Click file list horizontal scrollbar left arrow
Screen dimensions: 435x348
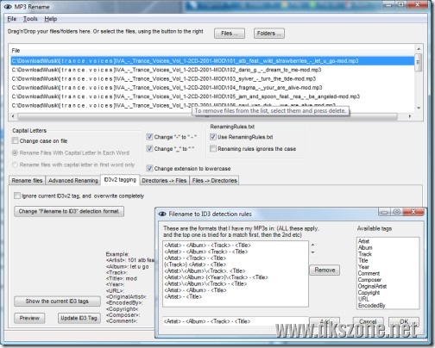(x=13, y=116)
